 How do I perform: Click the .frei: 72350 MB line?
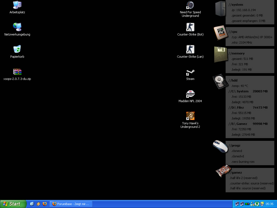point(241,129)
